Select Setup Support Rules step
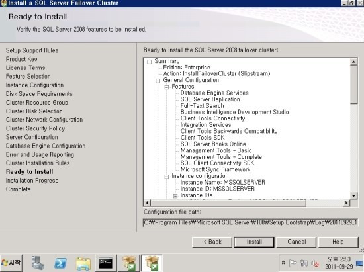Image resolution: width=364 pixels, height=272 pixels. pos(32,50)
